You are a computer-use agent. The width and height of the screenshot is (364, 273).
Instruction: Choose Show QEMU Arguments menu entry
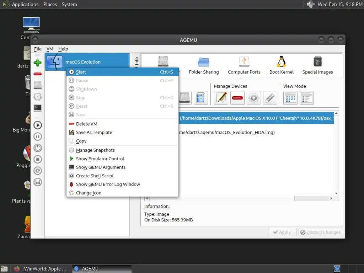click(x=122, y=167)
